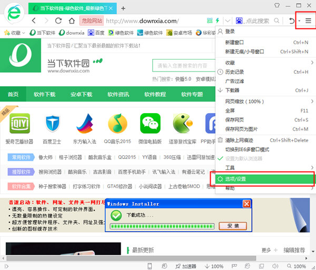Select 新建窗口 menu item

pyautogui.click(x=265, y=43)
